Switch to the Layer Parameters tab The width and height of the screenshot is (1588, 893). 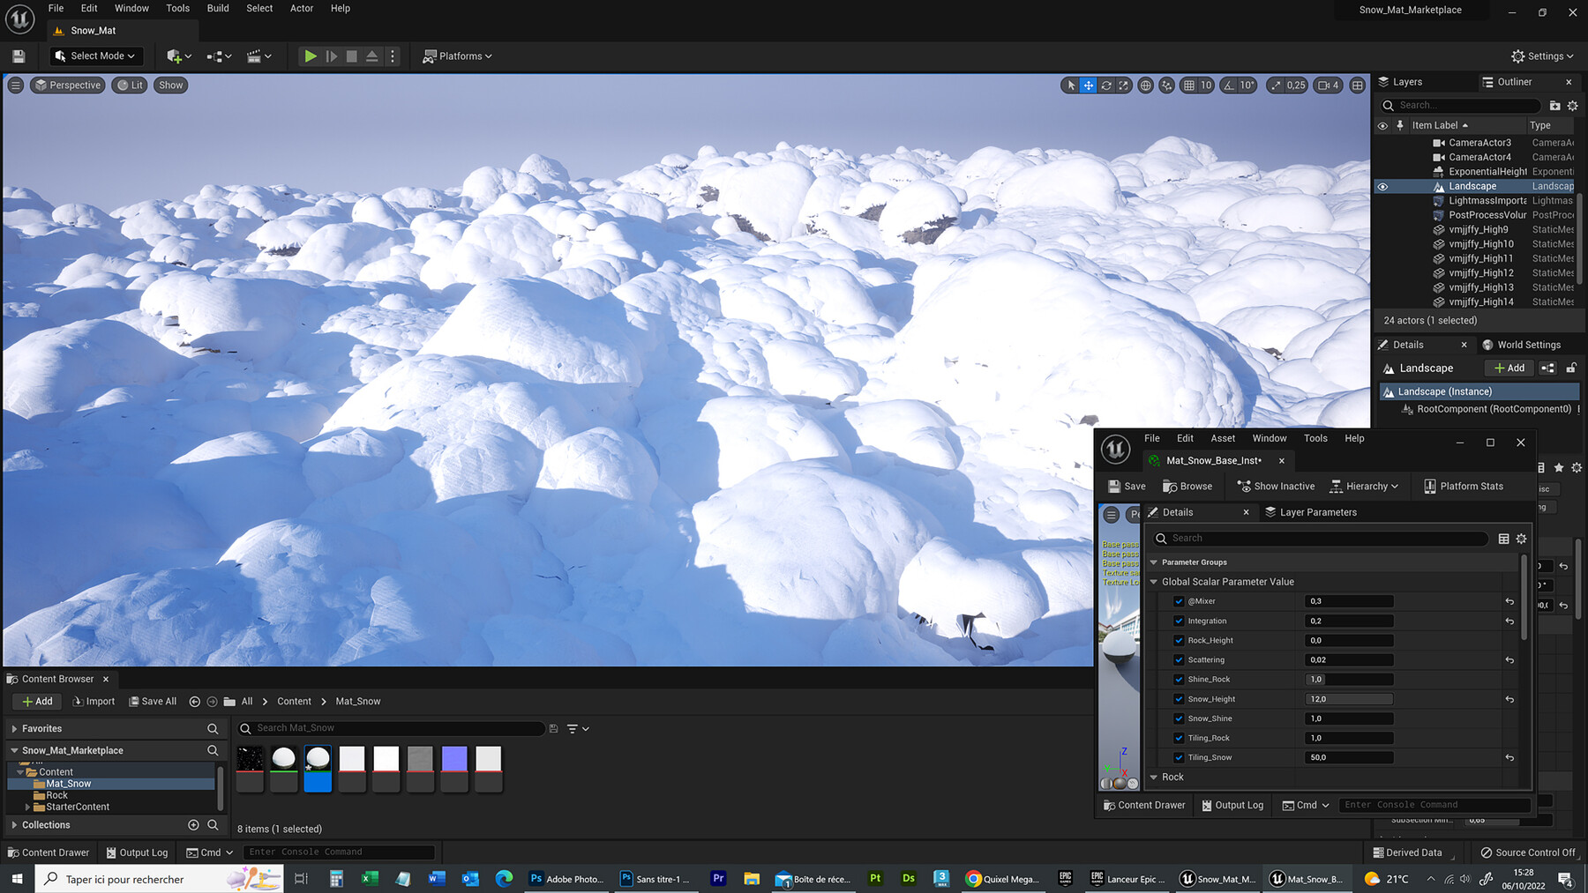(x=1312, y=511)
